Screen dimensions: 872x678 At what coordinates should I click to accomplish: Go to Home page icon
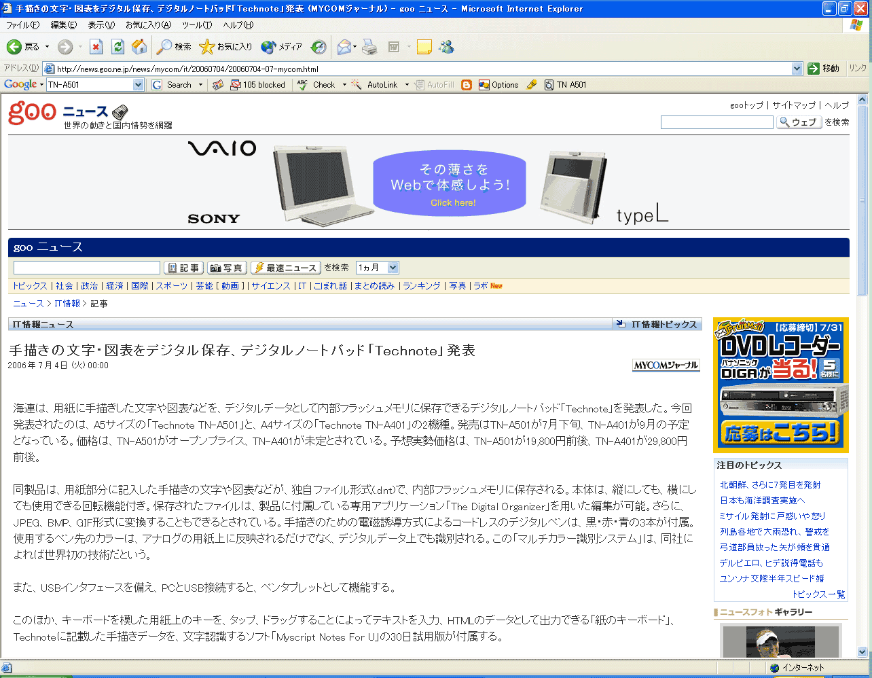tap(139, 47)
